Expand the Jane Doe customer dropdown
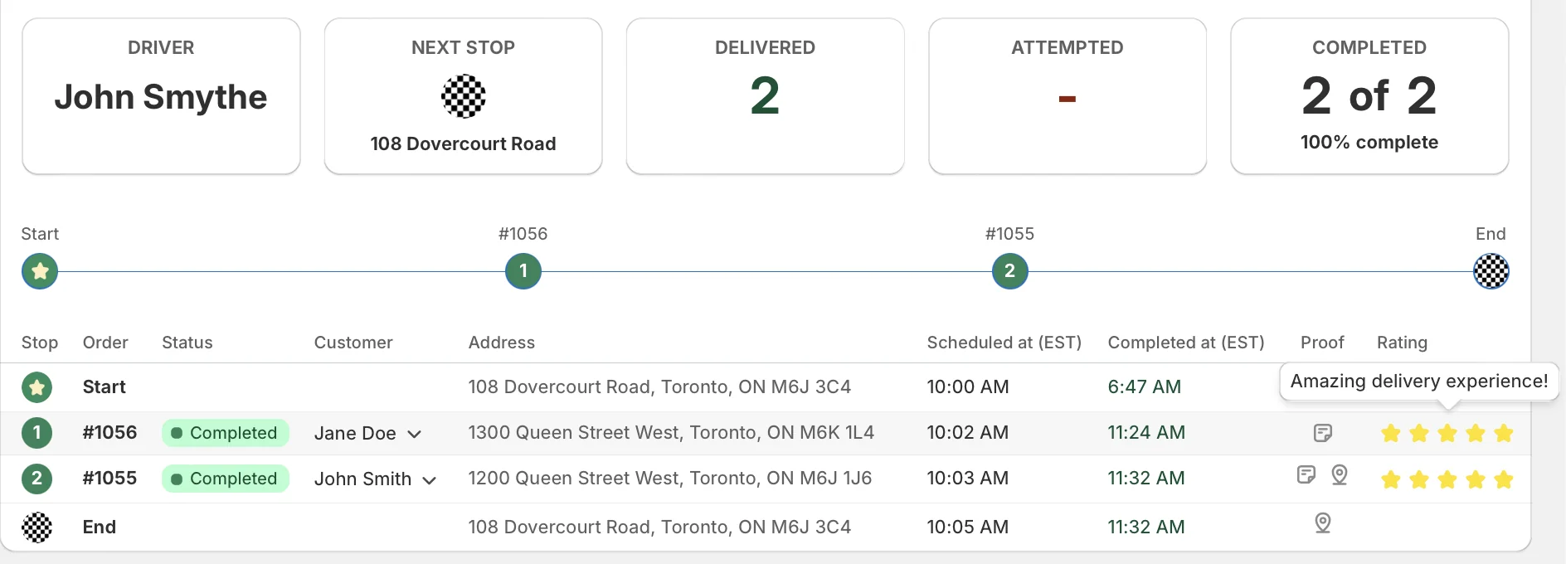1566x564 pixels. click(x=415, y=434)
